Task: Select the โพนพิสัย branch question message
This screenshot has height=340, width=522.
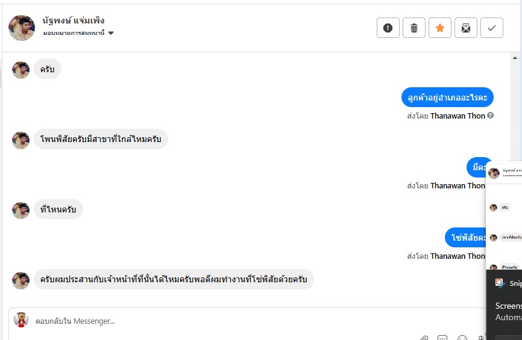Action: pyautogui.click(x=101, y=139)
